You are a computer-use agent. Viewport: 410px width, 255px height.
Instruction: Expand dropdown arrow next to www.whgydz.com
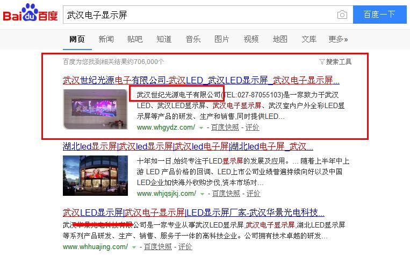click(x=201, y=128)
